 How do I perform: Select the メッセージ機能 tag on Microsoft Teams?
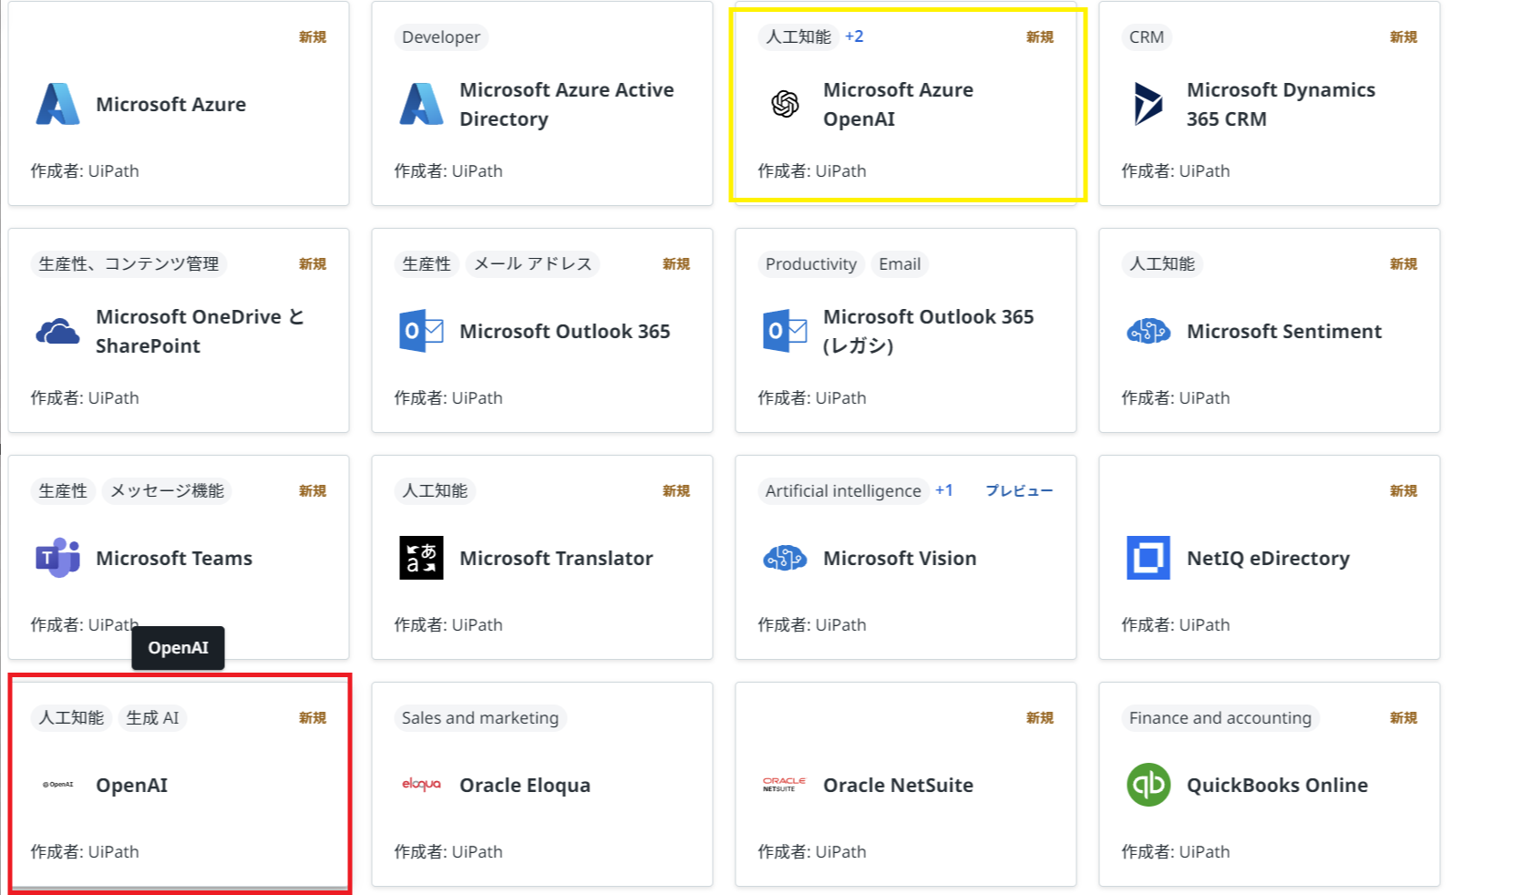pos(167,490)
